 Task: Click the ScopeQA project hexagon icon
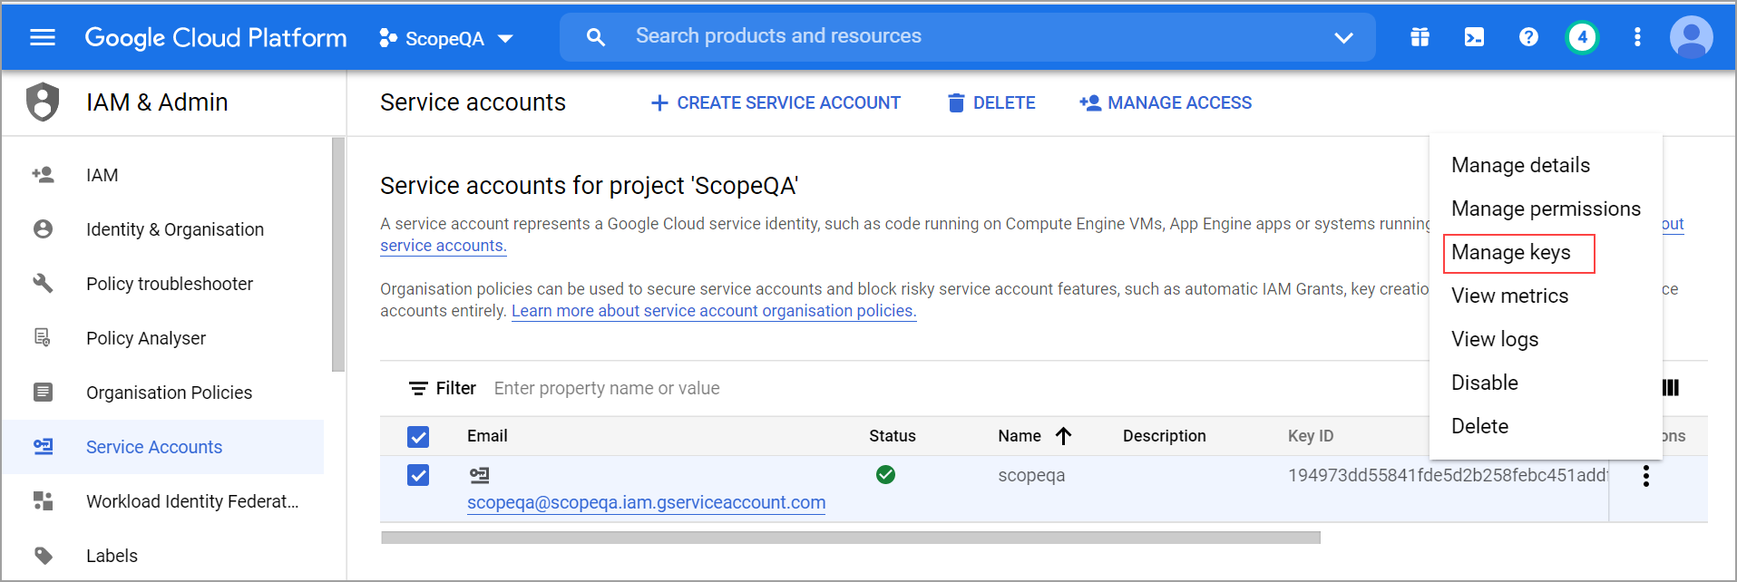click(x=388, y=37)
